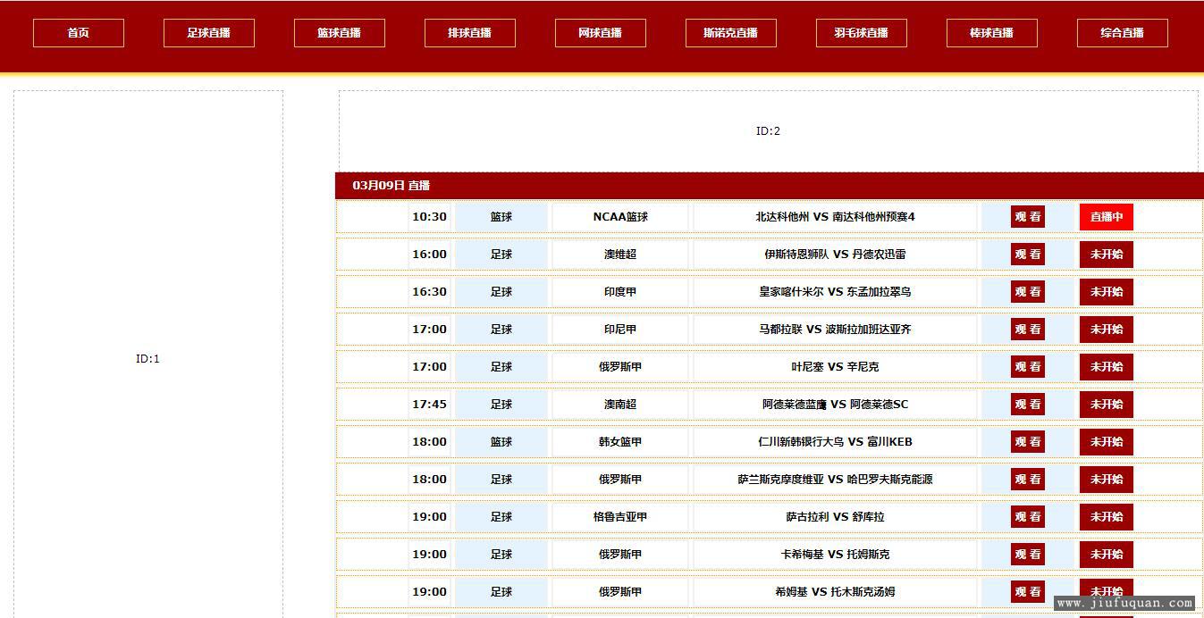Select the 篮球直播 navigation item
Viewport: 1204px width, 618px height.
(x=340, y=33)
